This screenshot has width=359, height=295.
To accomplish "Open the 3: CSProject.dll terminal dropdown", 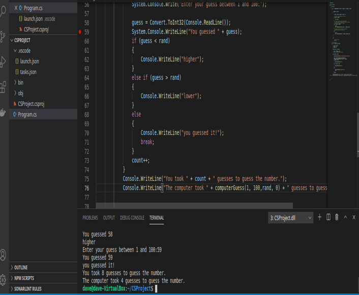I will click(290, 218).
